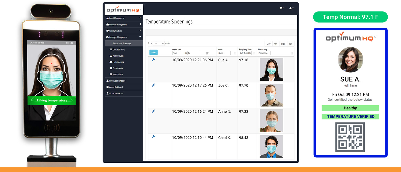This screenshot has width=401, height=172.
Task: Click the Reset filters button
Action: tap(153, 53)
